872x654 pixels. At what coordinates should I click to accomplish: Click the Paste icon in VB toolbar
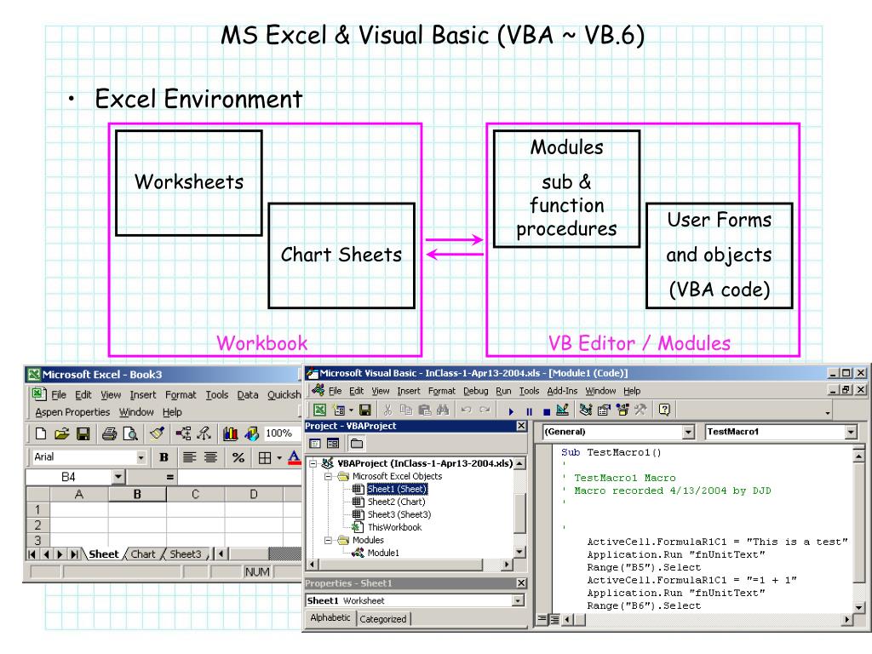(425, 410)
